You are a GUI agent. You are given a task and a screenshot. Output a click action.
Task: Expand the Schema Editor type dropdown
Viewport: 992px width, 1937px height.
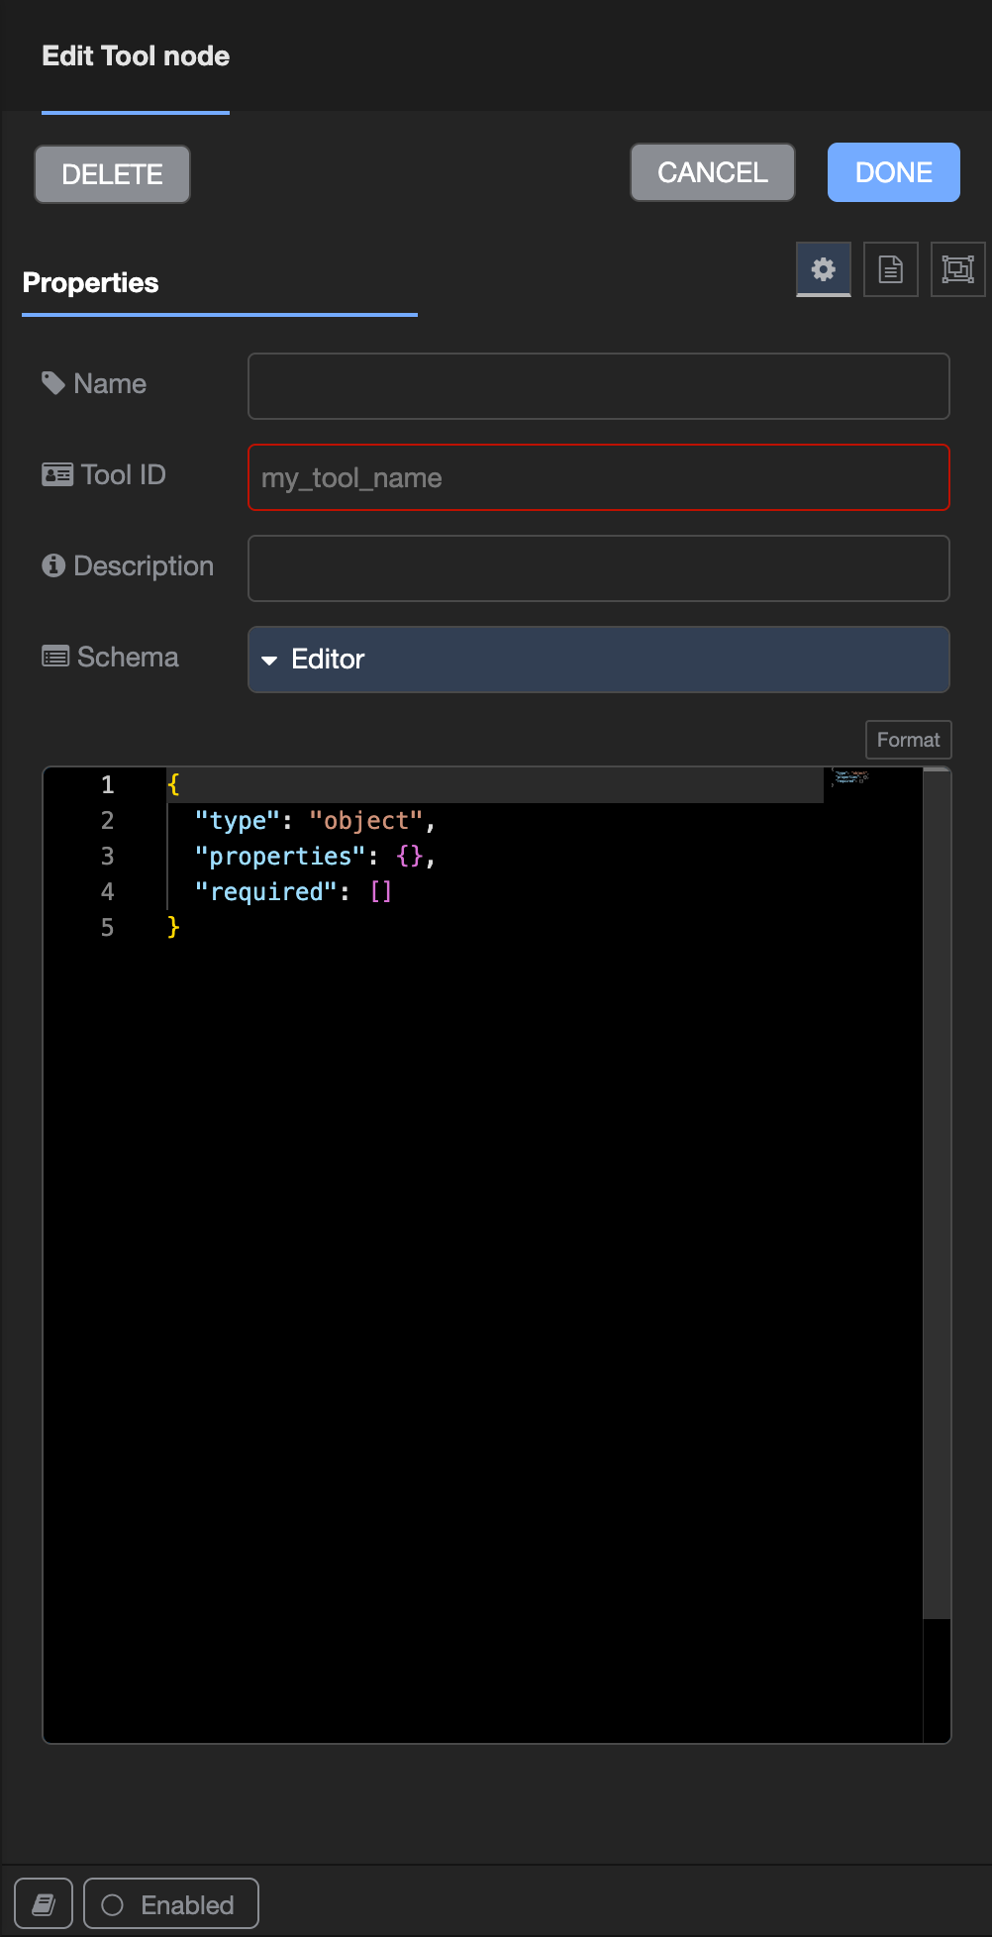599,660
